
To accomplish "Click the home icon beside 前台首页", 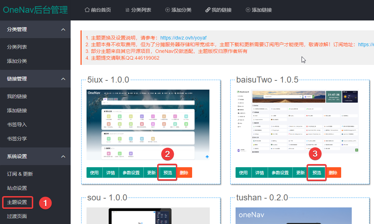I will pyautogui.click(x=87, y=10).
